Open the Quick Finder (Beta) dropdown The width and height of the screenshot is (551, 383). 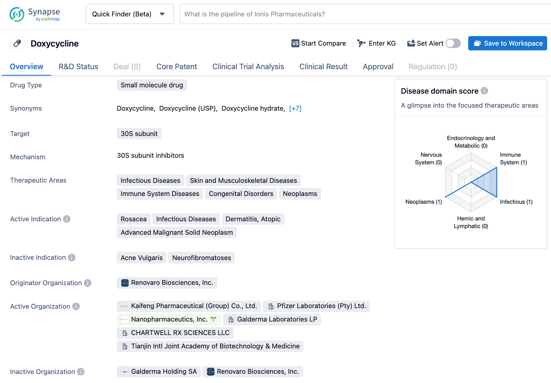coord(130,14)
